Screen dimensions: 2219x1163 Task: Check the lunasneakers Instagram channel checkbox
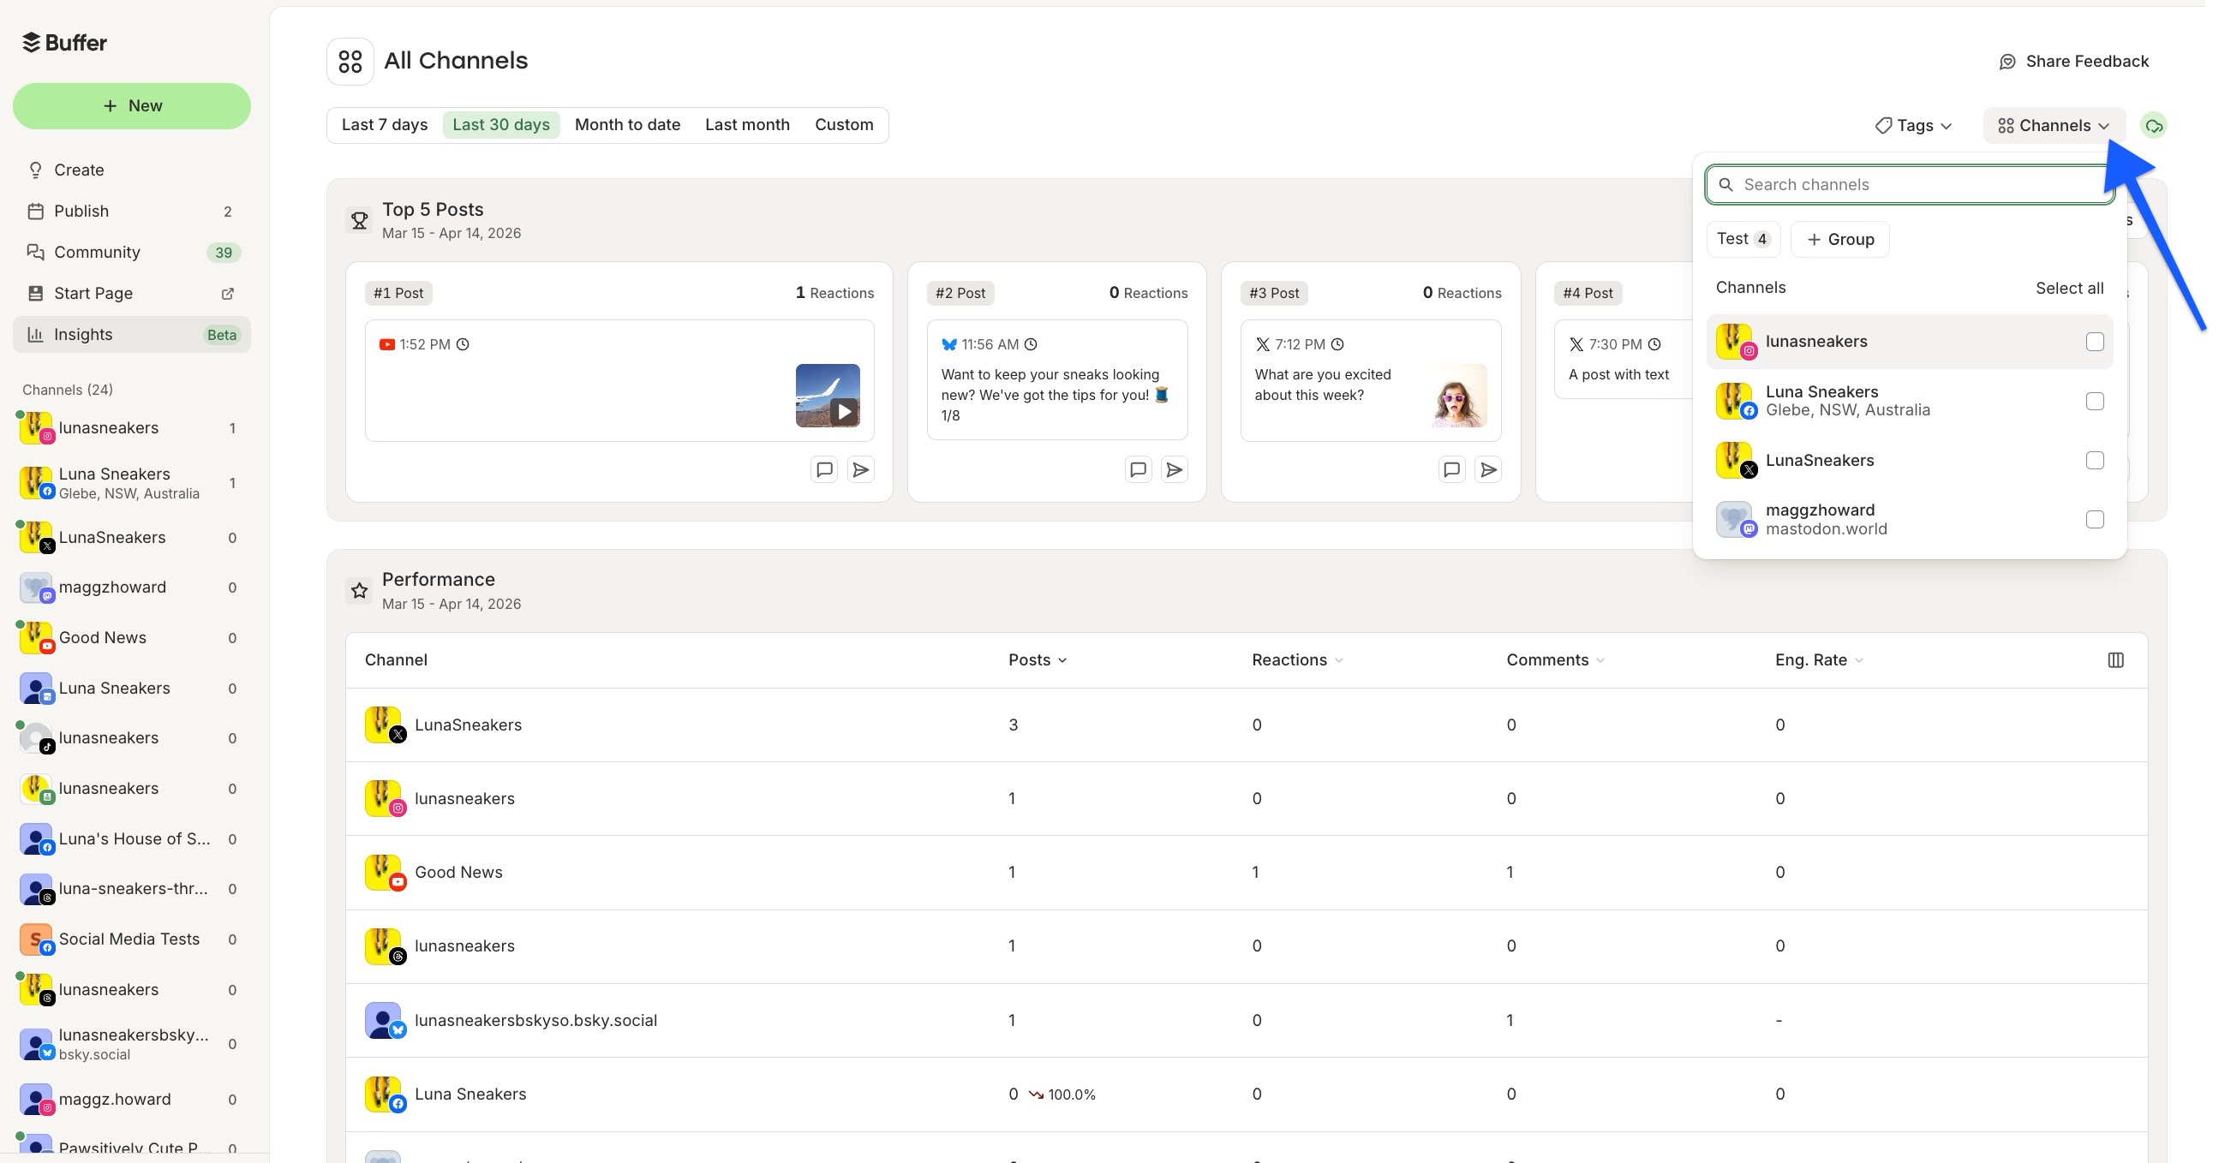click(x=2094, y=342)
